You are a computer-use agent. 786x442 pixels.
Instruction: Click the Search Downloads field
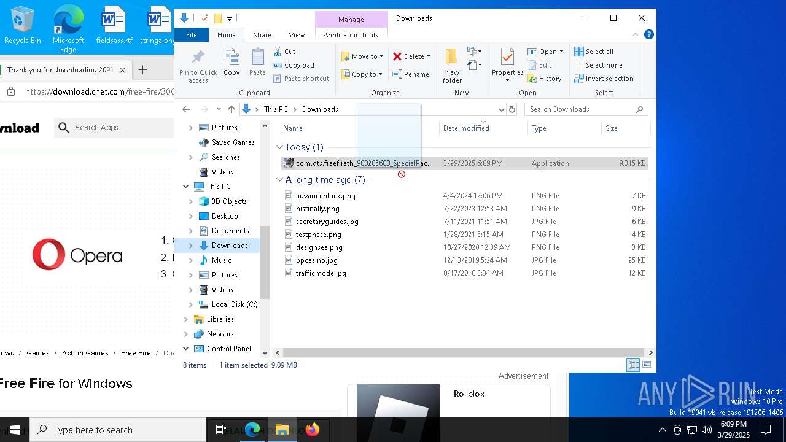coord(585,109)
